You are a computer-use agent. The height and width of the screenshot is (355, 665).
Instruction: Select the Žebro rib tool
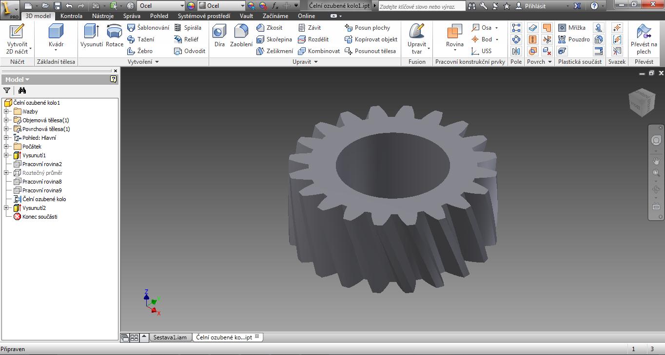(140, 51)
